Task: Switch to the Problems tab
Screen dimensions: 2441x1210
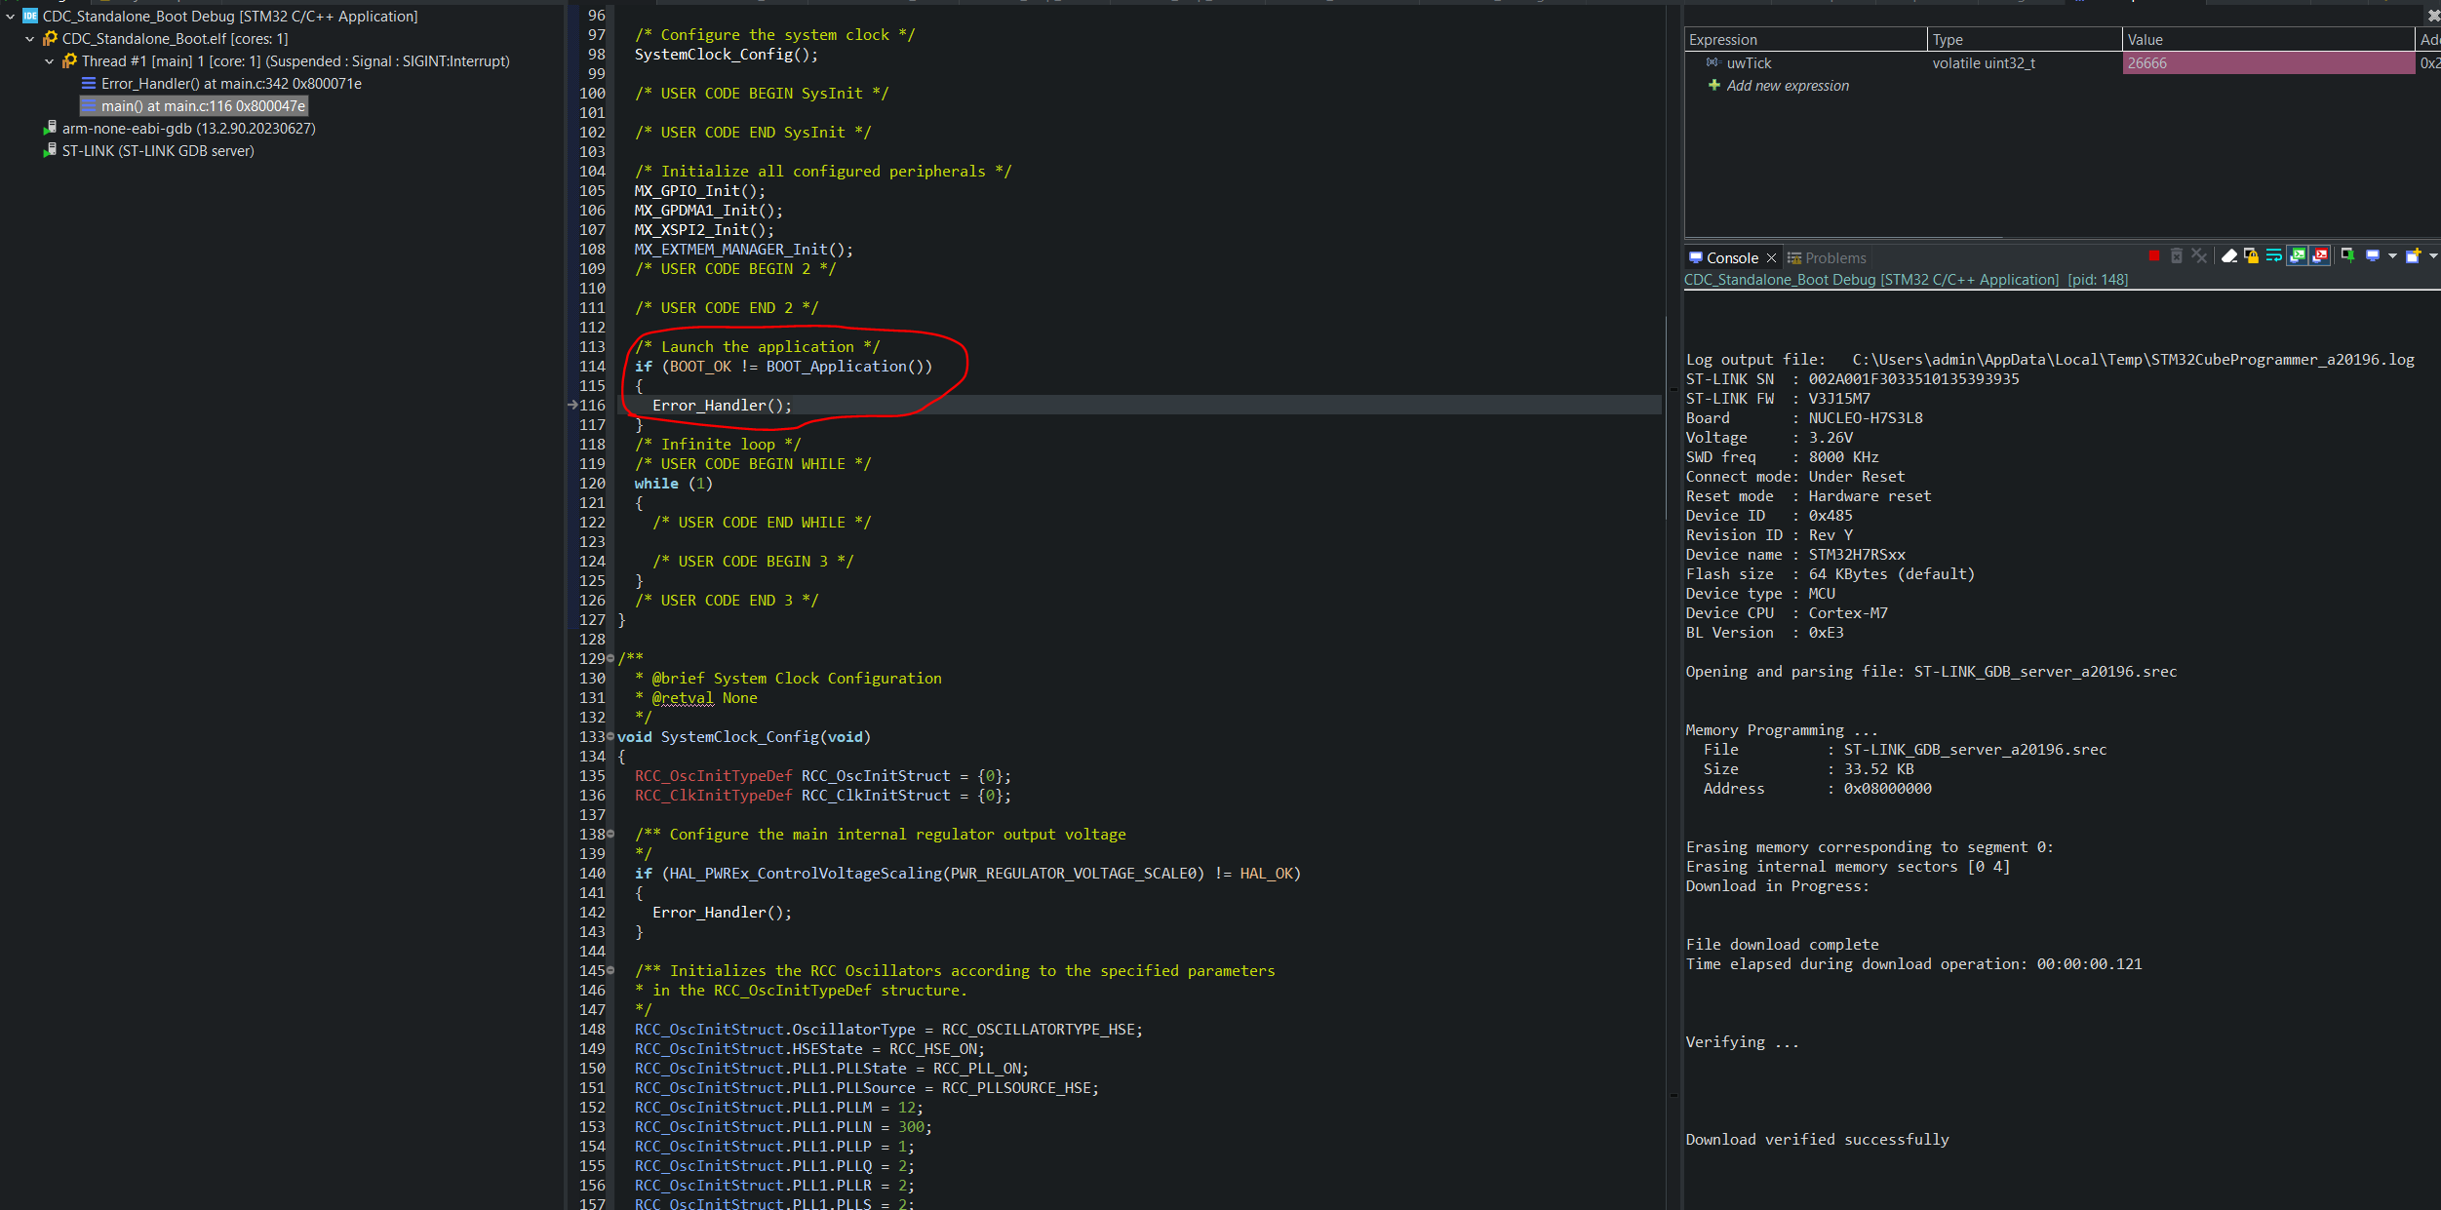Action: (1834, 258)
